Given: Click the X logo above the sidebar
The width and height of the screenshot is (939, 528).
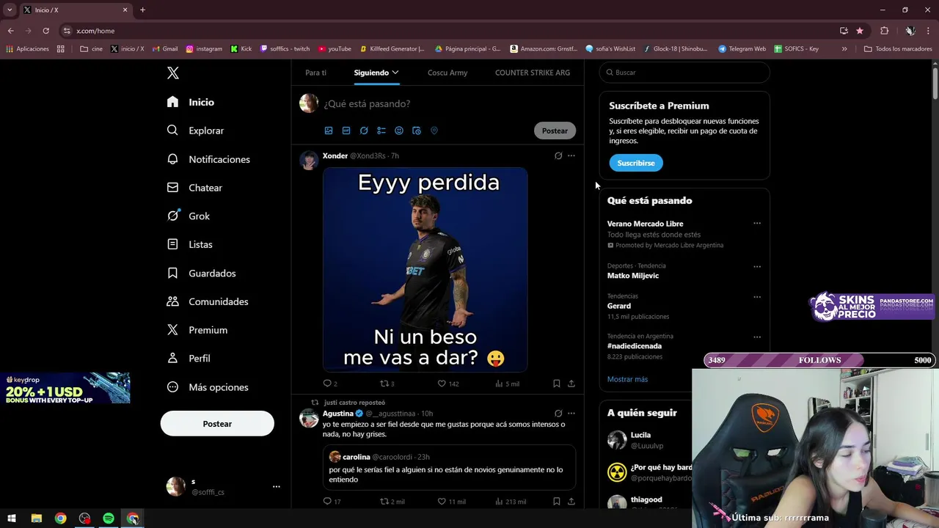Looking at the screenshot, I should pyautogui.click(x=173, y=73).
